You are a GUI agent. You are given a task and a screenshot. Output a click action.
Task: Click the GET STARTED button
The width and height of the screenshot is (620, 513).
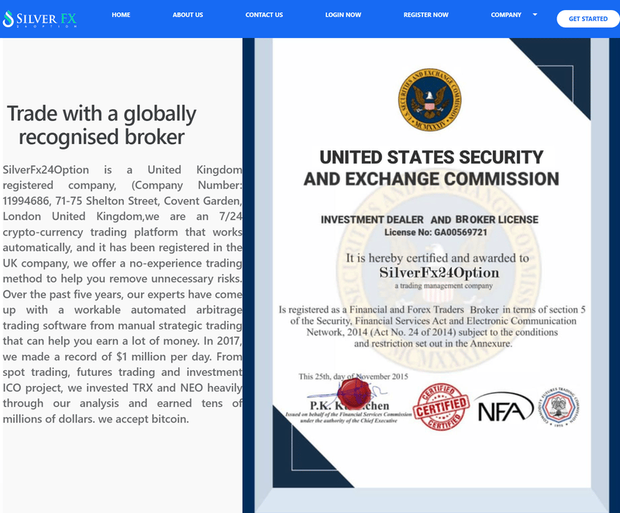[x=588, y=19]
